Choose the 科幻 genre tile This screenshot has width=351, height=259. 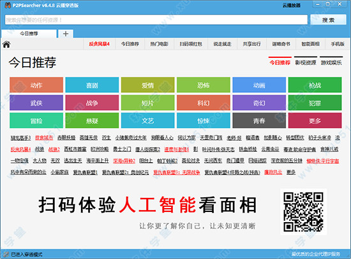click(x=204, y=102)
